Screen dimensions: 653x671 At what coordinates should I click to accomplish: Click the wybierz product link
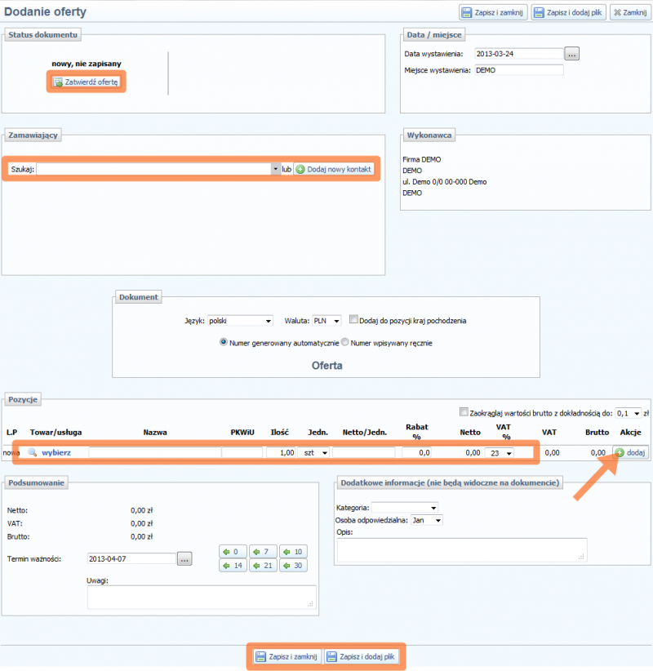coord(56,451)
